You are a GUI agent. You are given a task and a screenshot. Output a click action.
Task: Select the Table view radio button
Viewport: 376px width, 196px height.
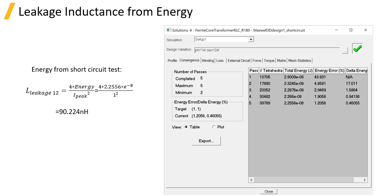[x=186, y=127]
